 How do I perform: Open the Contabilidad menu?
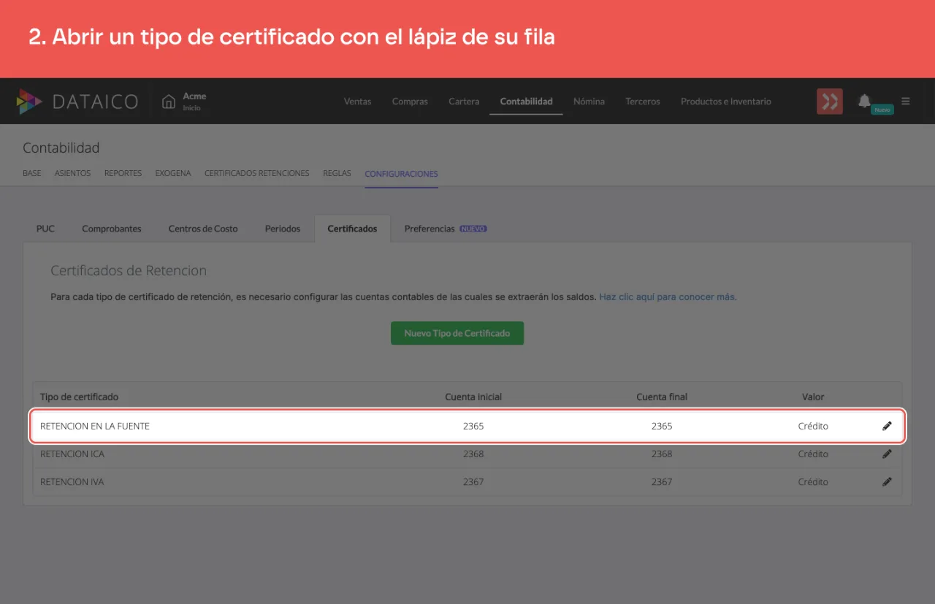click(x=526, y=102)
